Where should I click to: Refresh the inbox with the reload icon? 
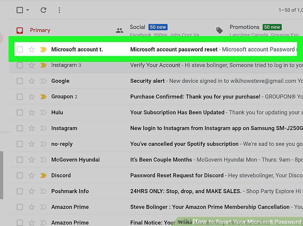(43, 10)
